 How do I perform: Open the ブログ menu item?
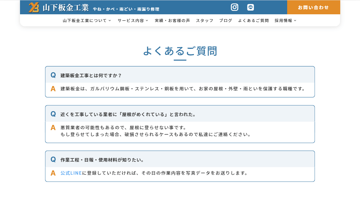pyautogui.click(x=226, y=21)
